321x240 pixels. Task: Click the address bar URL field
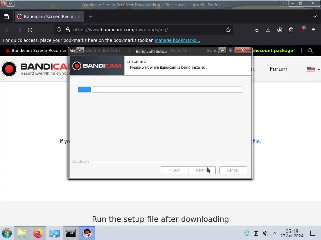point(143,30)
